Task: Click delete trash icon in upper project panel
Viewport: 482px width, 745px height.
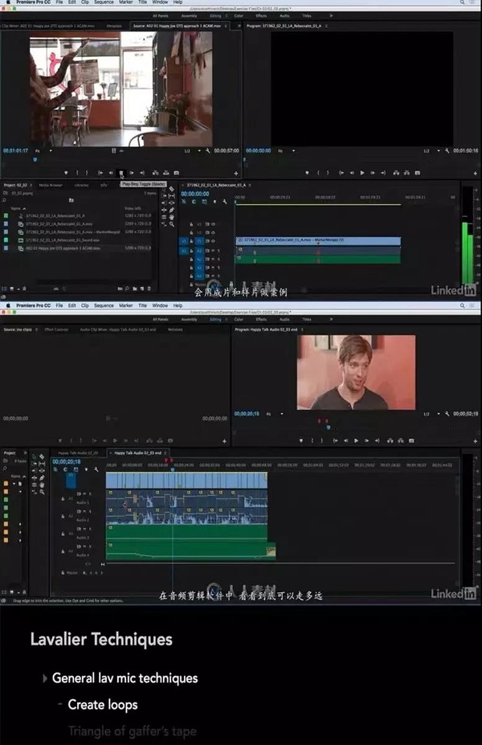Action: (149, 289)
